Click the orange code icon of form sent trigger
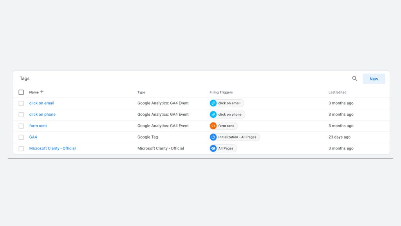Image resolution: width=401 pixels, height=226 pixels. click(x=213, y=126)
